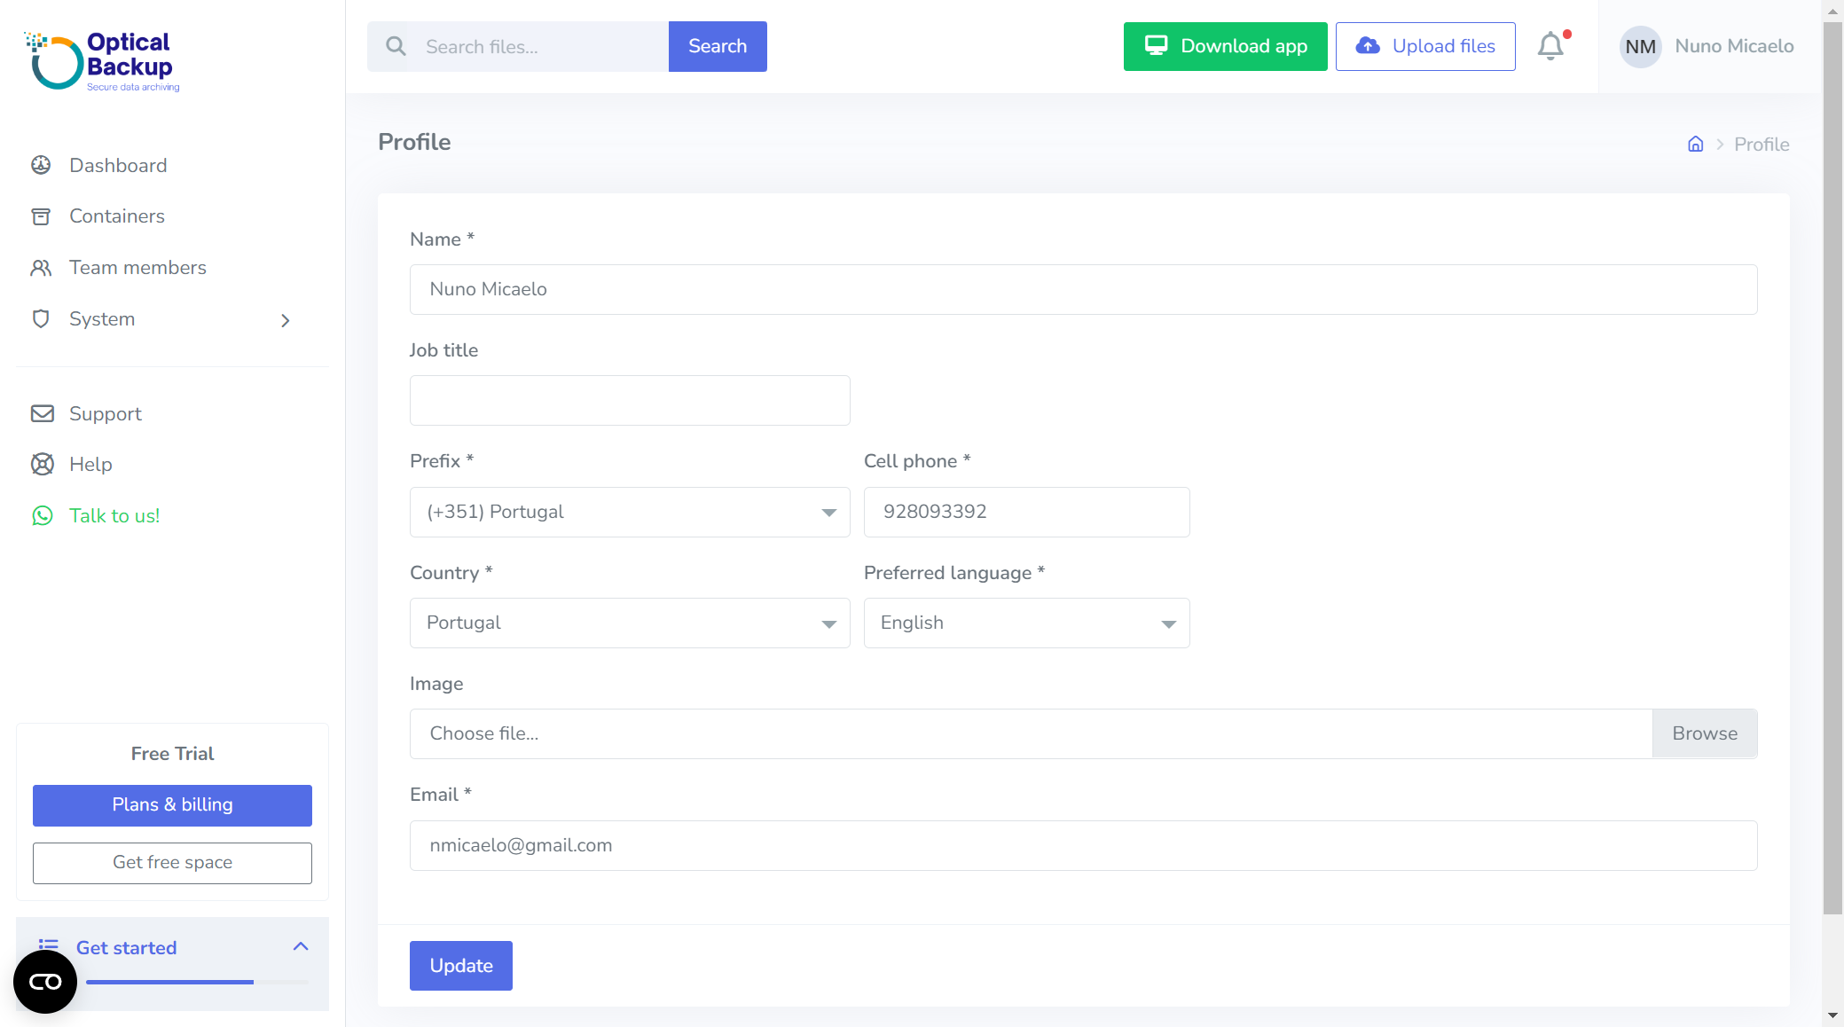Click the notification bell icon
This screenshot has width=1844, height=1027.
[x=1550, y=46]
